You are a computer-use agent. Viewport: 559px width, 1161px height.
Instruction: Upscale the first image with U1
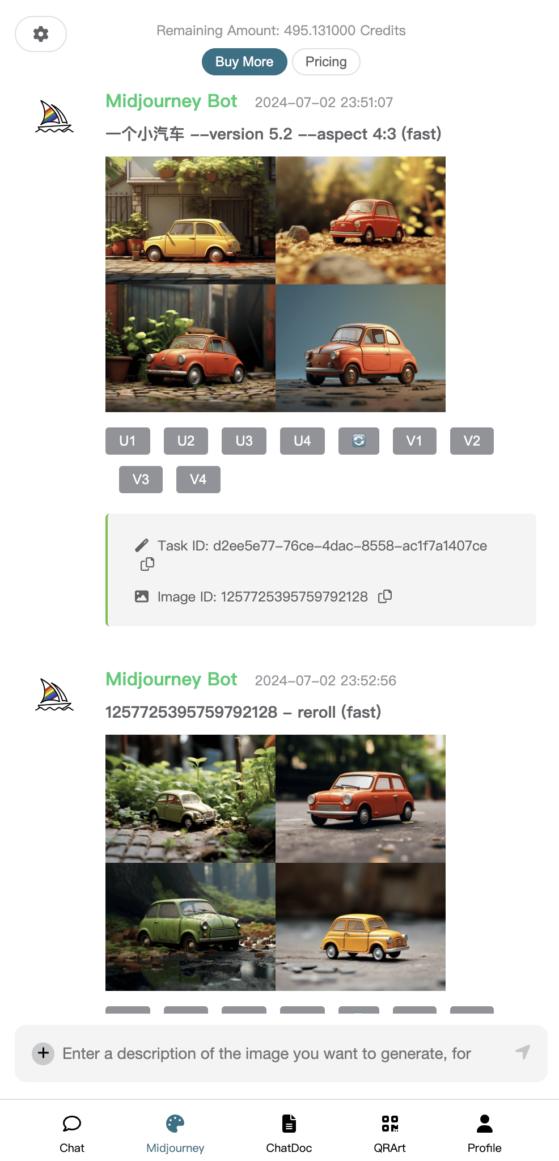(128, 441)
